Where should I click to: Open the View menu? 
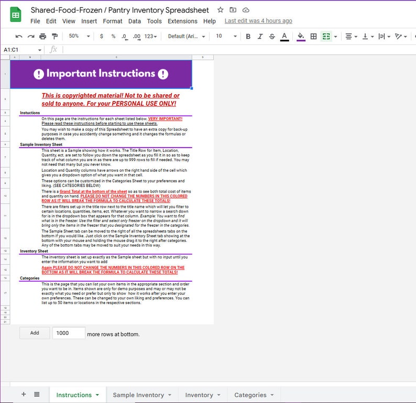click(x=69, y=21)
